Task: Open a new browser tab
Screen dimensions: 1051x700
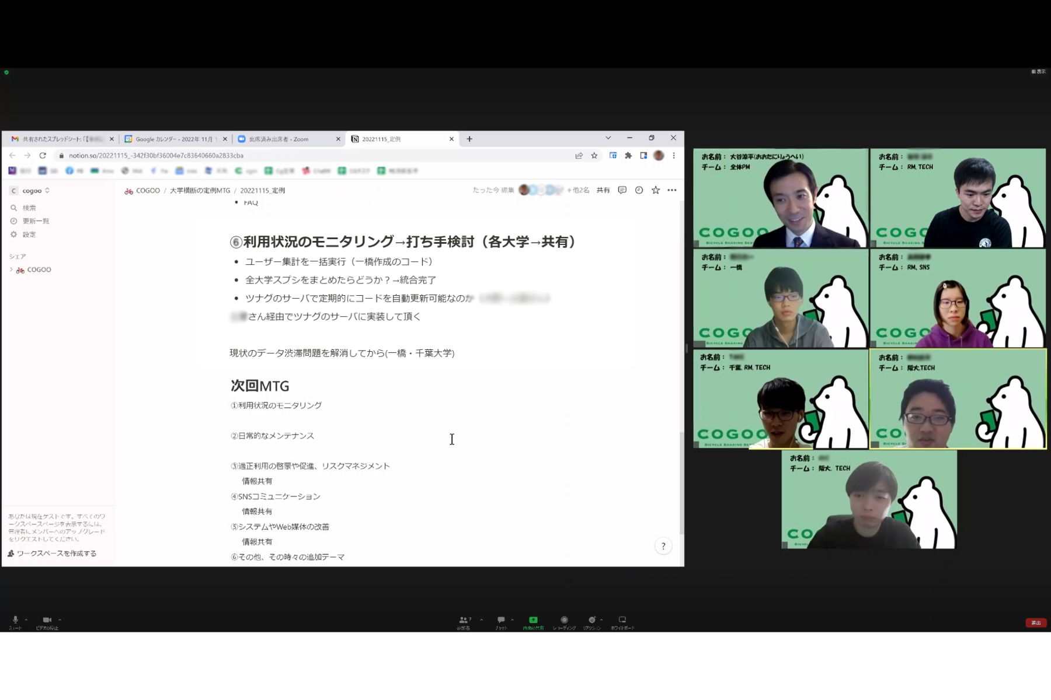Action: point(469,139)
